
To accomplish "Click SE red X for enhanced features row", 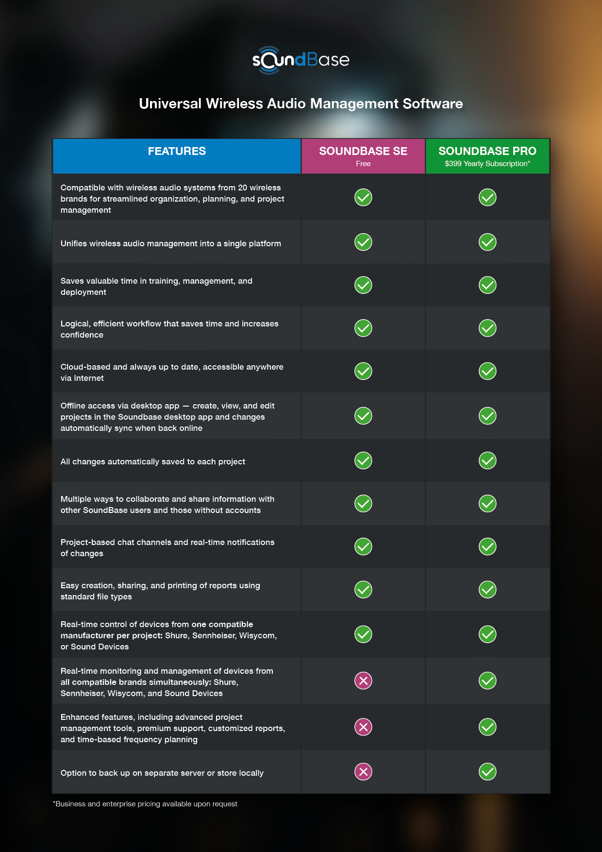I will (363, 727).
